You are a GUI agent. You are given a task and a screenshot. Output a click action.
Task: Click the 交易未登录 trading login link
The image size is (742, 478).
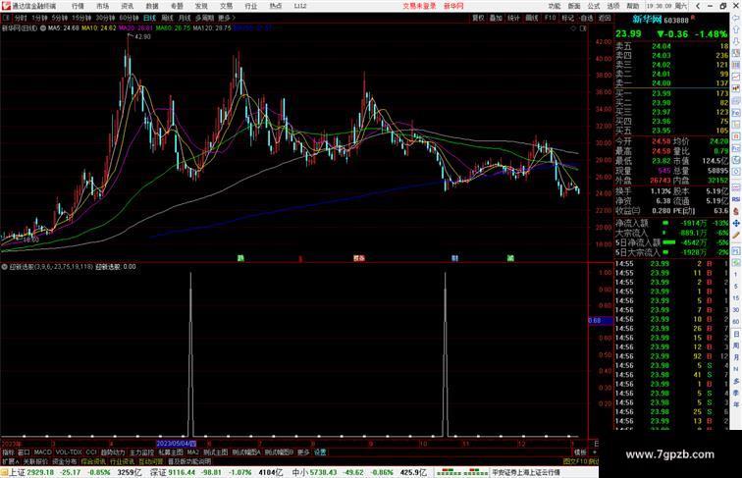coord(419,6)
